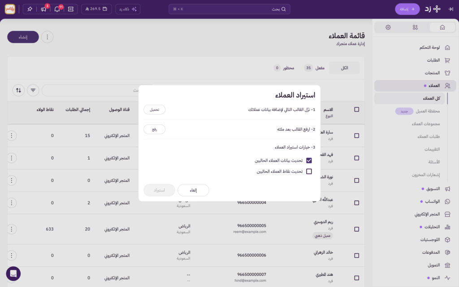The image size is (459, 287).
Task: Open الأسئلة questions submenu
Action: coord(434,162)
